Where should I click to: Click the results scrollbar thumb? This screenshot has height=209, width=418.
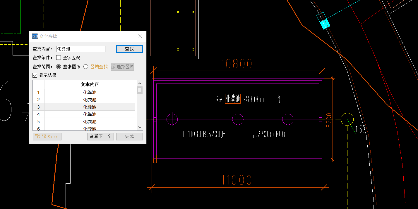tap(140, 90)
